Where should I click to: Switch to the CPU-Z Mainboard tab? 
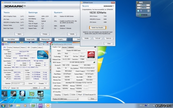pos(16,48)
